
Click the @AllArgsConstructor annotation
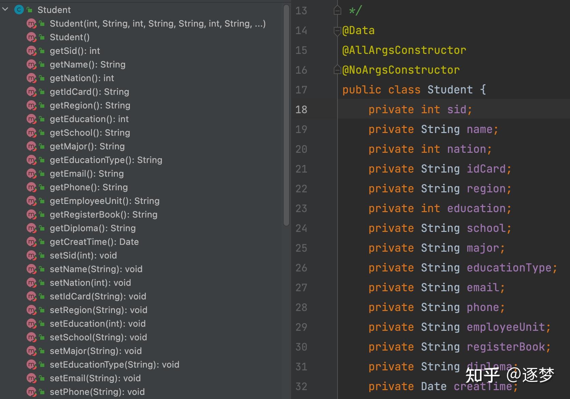404,50
